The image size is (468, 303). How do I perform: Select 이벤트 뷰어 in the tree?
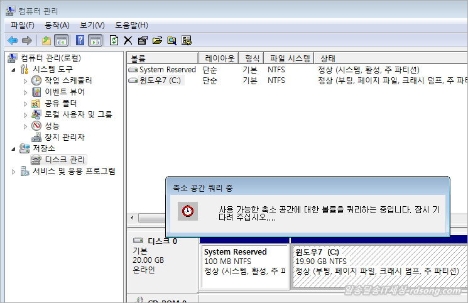click(x=64, y=92)
